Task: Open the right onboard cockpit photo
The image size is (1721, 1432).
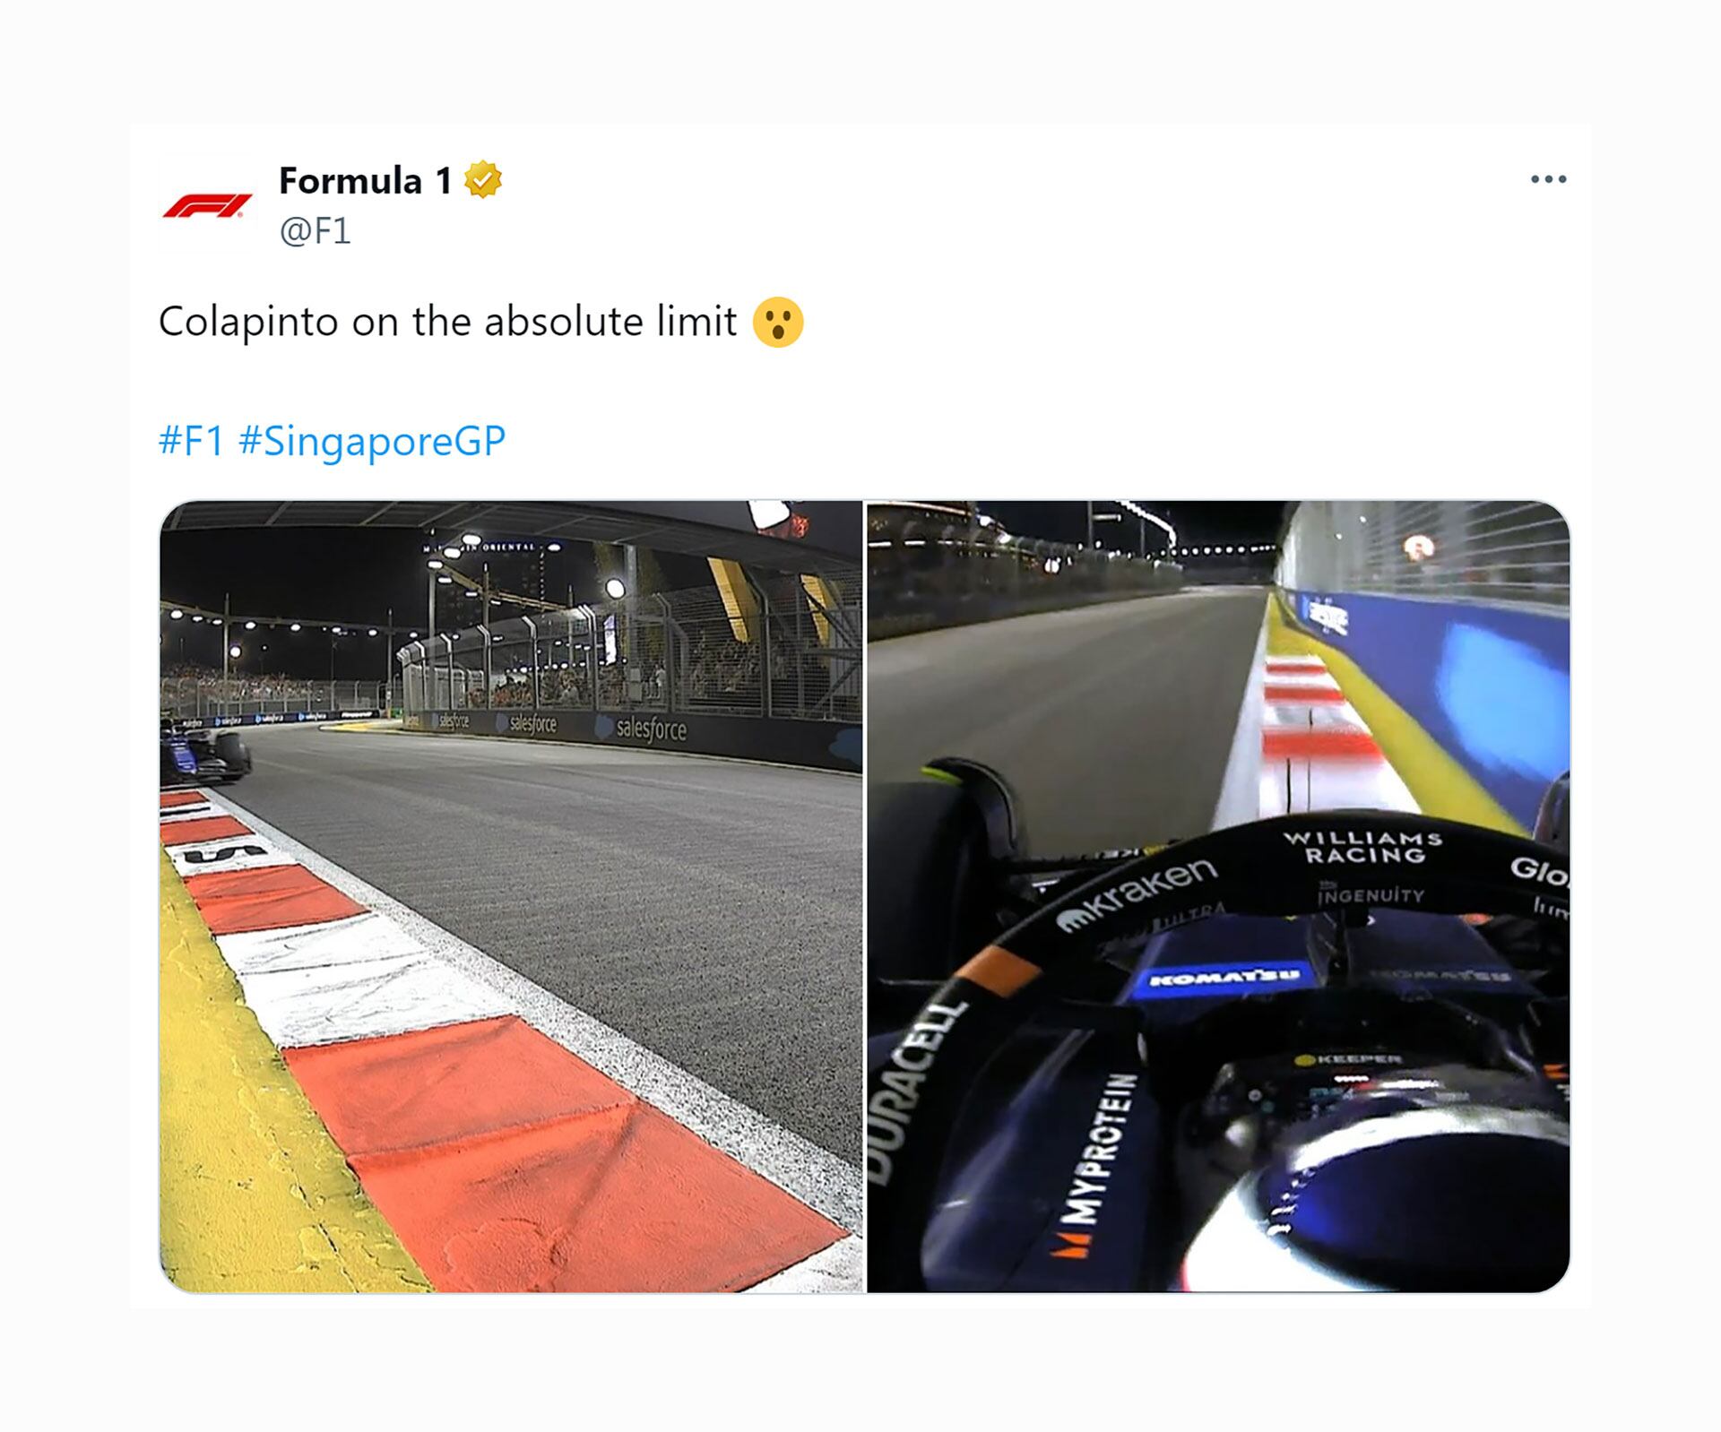Action: 1218,896
